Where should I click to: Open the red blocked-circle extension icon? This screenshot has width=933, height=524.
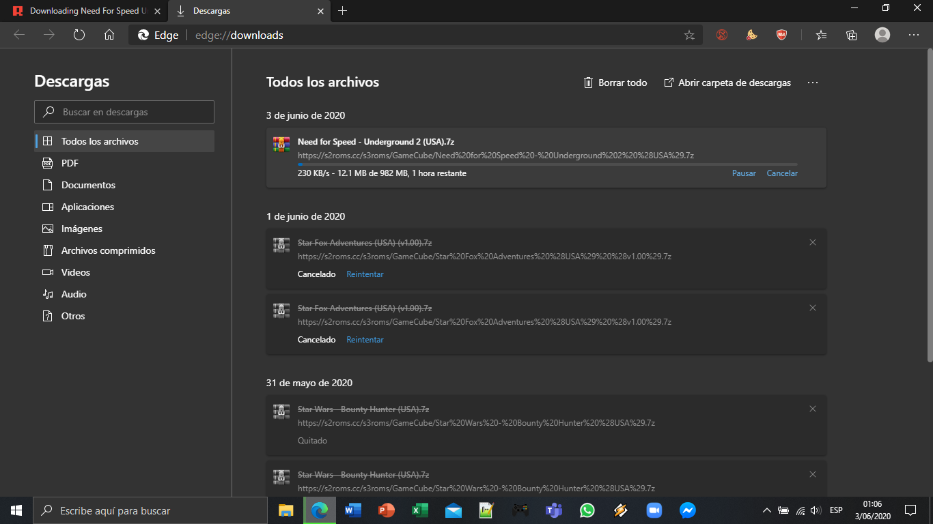[x=722, y=35]
